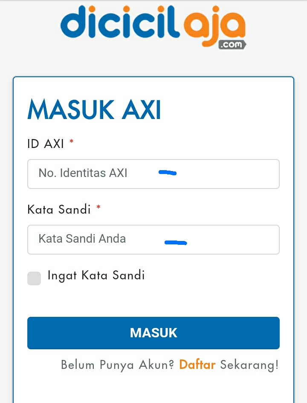Click the dicicilaja logo
Image resolution: width=307 pixels, height=403 pixels.
pyautogui.click(x=153, y=26)
